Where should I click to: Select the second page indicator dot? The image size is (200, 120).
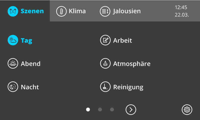coord(100,110)
